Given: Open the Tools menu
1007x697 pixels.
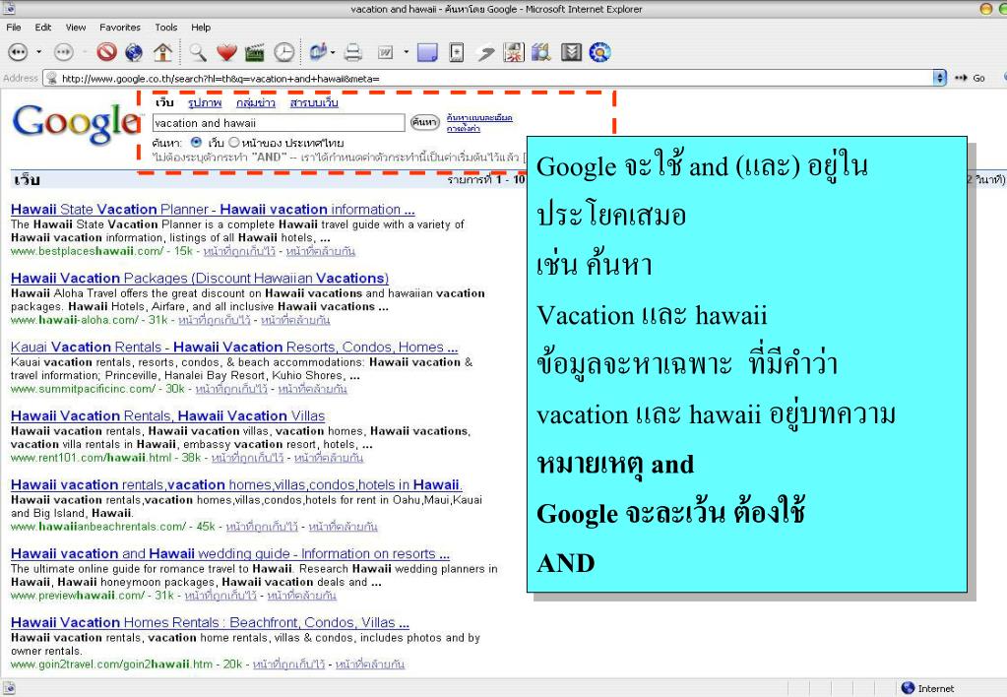Looking at the screenshot, I should (165, 27).
